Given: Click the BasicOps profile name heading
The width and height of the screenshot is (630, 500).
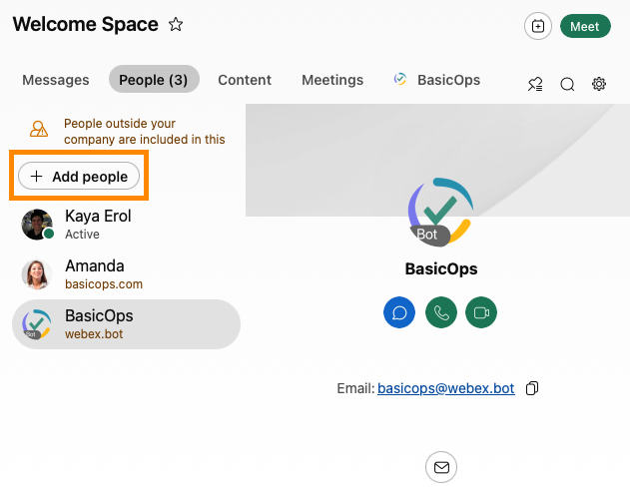Looking at the screenshot, I should tap(441, 268).
